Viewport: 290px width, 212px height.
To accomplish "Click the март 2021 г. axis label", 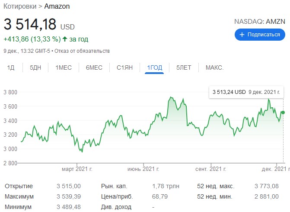I will pyautogui.click(x=77, y=169).
